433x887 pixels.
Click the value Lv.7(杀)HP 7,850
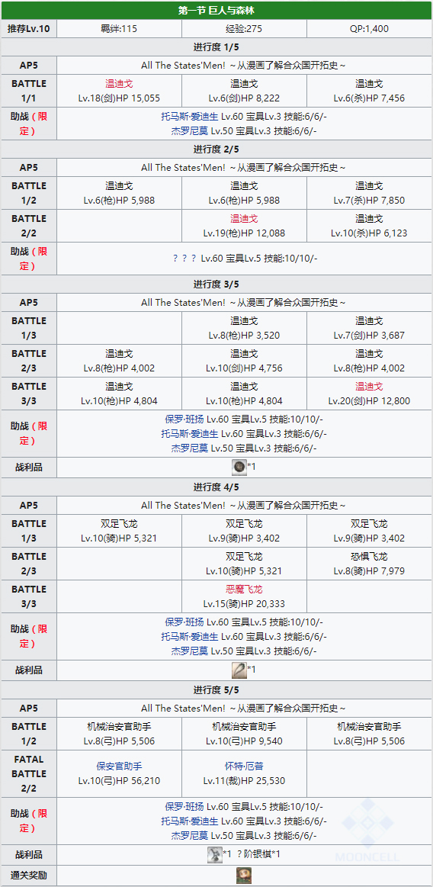pos(369,201)
